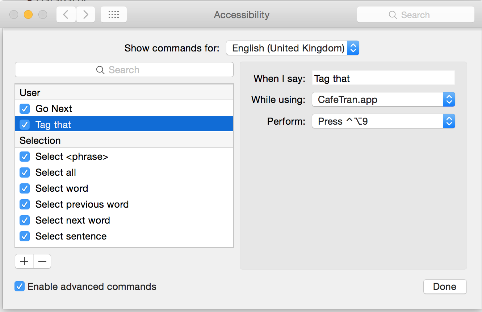Image resolution: width=482 pixels, height=312 pixels.
Task: Click the Done button
Action: (445, 287)
